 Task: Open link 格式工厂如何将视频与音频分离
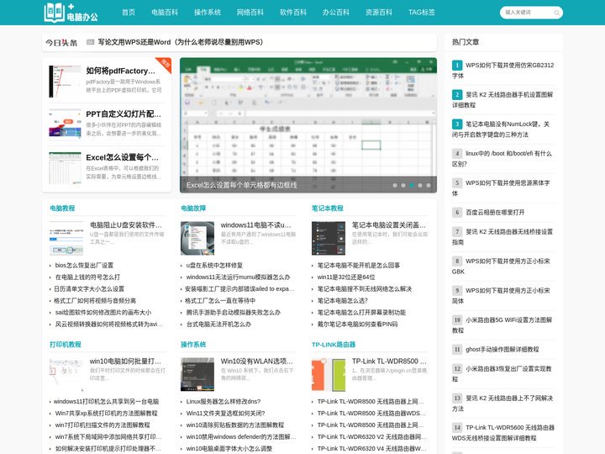pyautogui.click(x=95, y=301)
